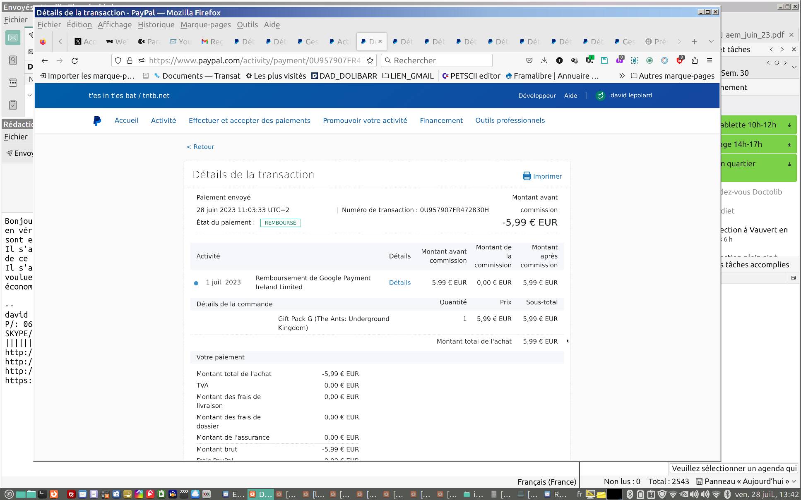801x500 pixels.
Task: Open the Détails link for the refund
Action: [x=399, y=282]
